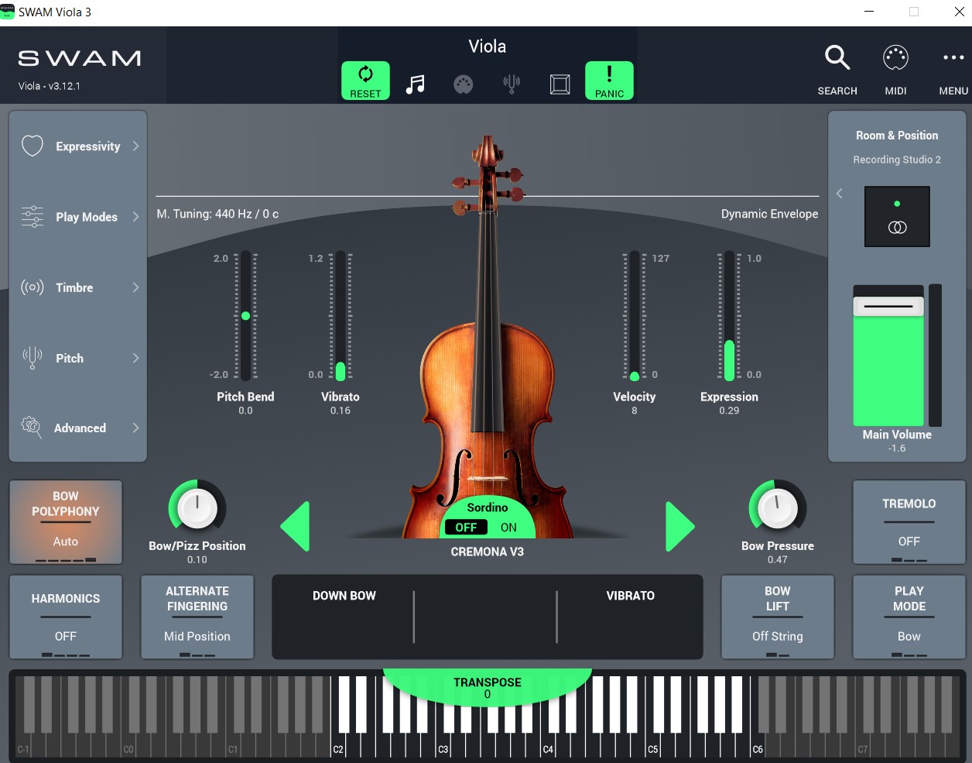The height and width of the screenshot is (763, 972).
Task: Click the Main Volume value -1.6
Action: coord(897,449)
